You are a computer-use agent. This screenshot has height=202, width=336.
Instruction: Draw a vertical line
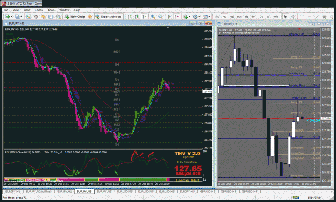coord(302,17)
